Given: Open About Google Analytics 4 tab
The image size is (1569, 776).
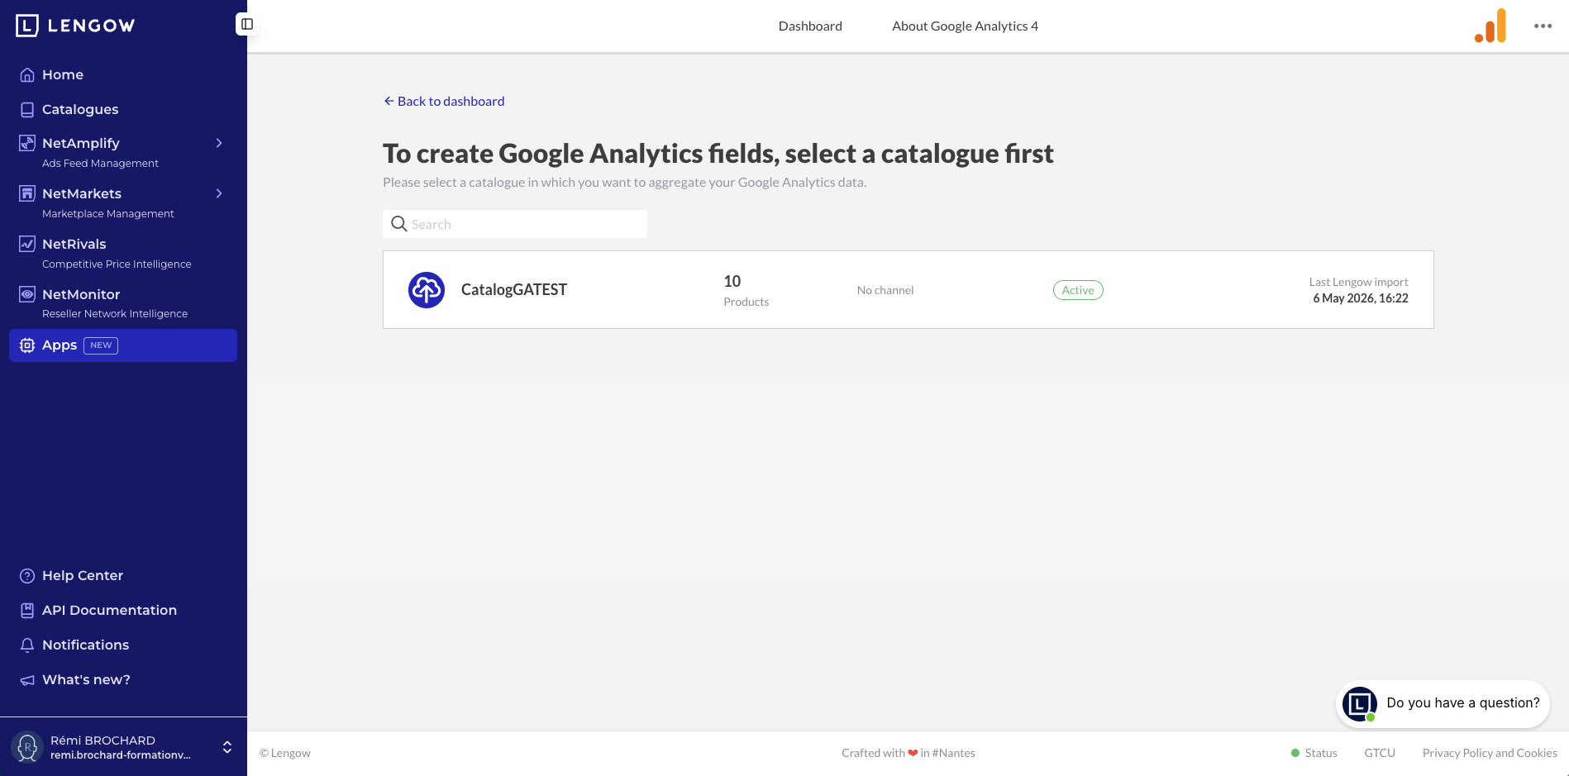Looking at the screenshot, I should [965, 26].
